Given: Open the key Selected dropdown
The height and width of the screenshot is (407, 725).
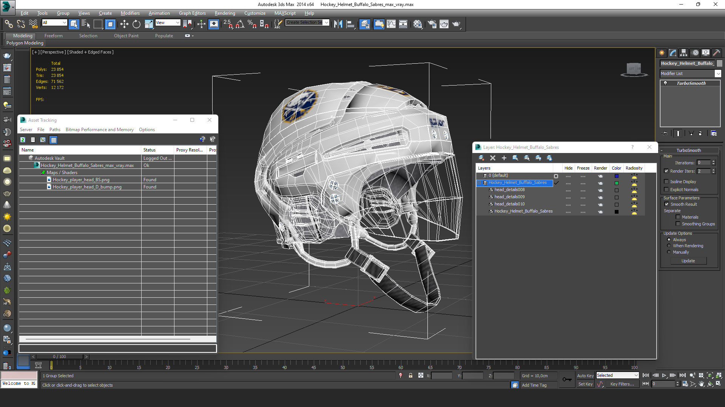Looking at the screenshot, I should click(636, 375).
